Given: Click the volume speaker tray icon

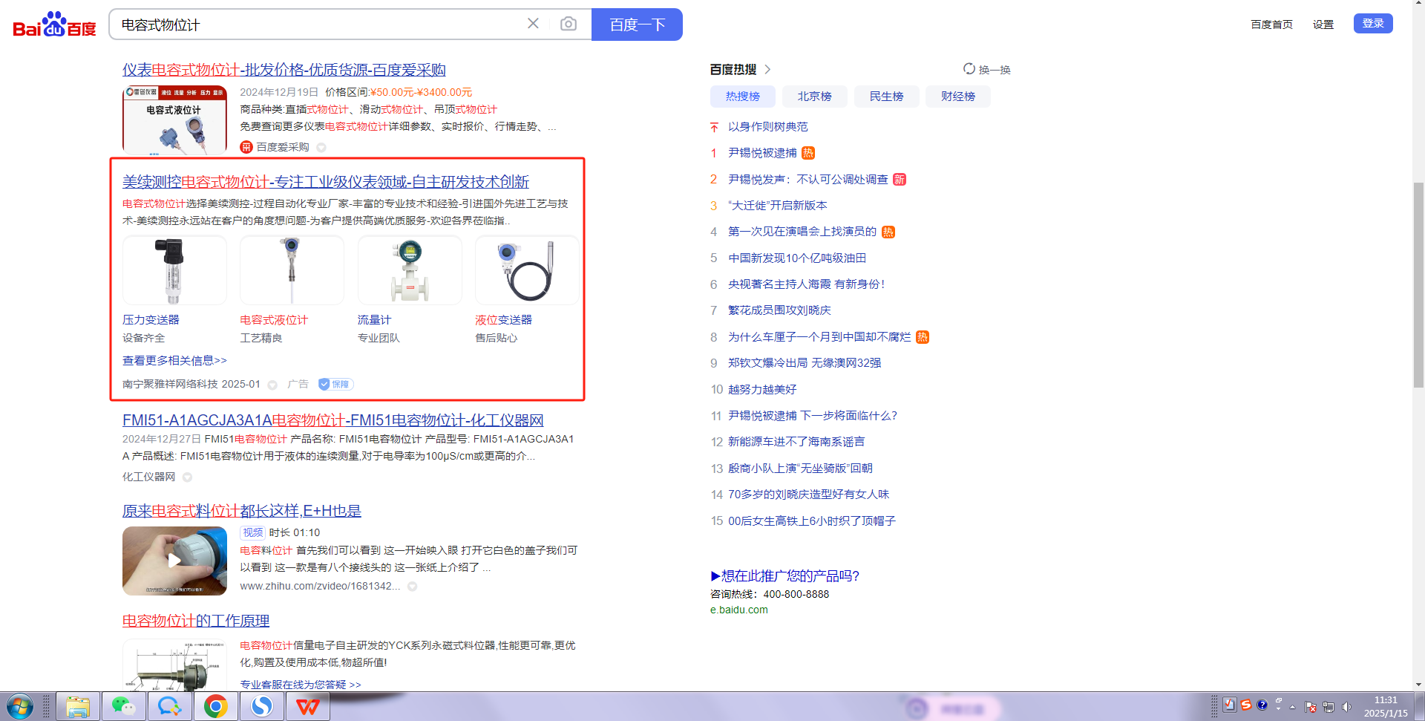Looking at the screenshot, I should click(x=1346, y=707).
